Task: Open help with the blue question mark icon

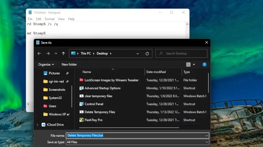Action: [x=204, y=64]
